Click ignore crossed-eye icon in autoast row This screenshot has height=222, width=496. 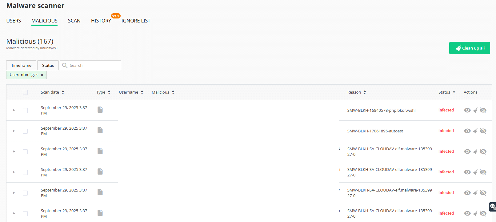[483, 131]
